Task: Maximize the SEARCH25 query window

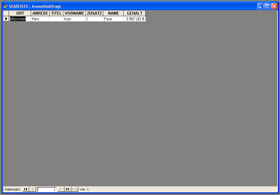Action: [267, 6]
